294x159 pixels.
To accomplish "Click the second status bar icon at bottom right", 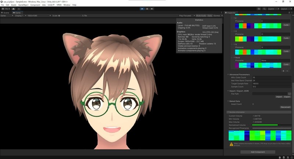I will 284,158.
